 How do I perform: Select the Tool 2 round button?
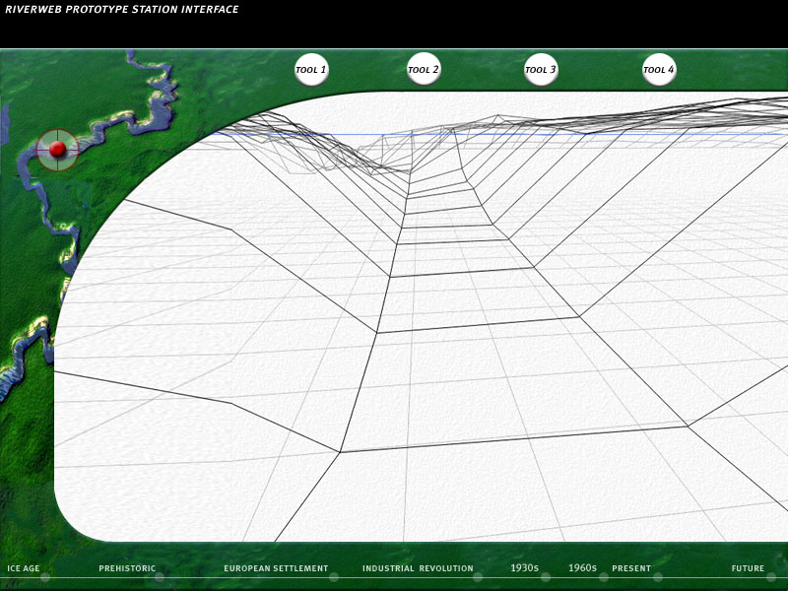(424, 69)
